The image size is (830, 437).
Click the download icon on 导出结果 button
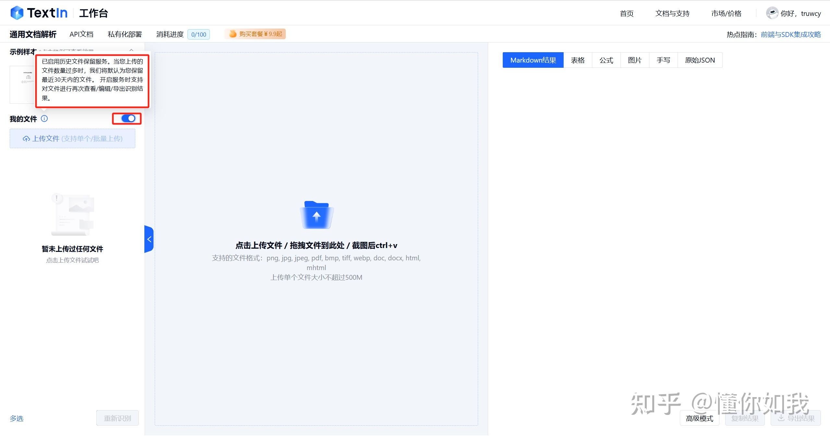pyautogui.click(x=782, y=418)
